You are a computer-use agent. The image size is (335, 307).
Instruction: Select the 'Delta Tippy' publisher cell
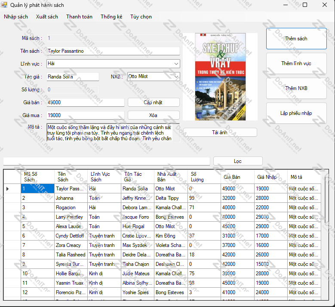point(171,198)
